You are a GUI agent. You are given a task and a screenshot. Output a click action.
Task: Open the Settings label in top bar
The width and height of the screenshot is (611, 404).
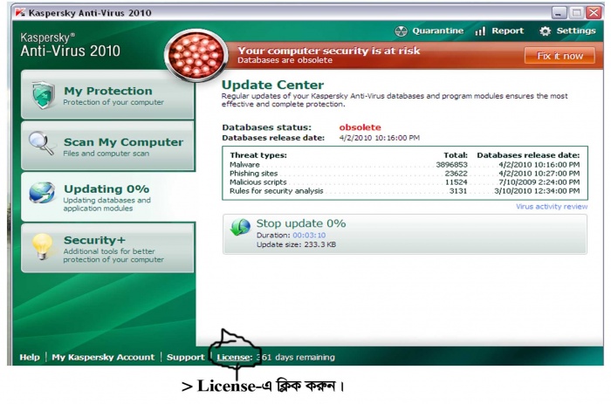click(576, 31)
